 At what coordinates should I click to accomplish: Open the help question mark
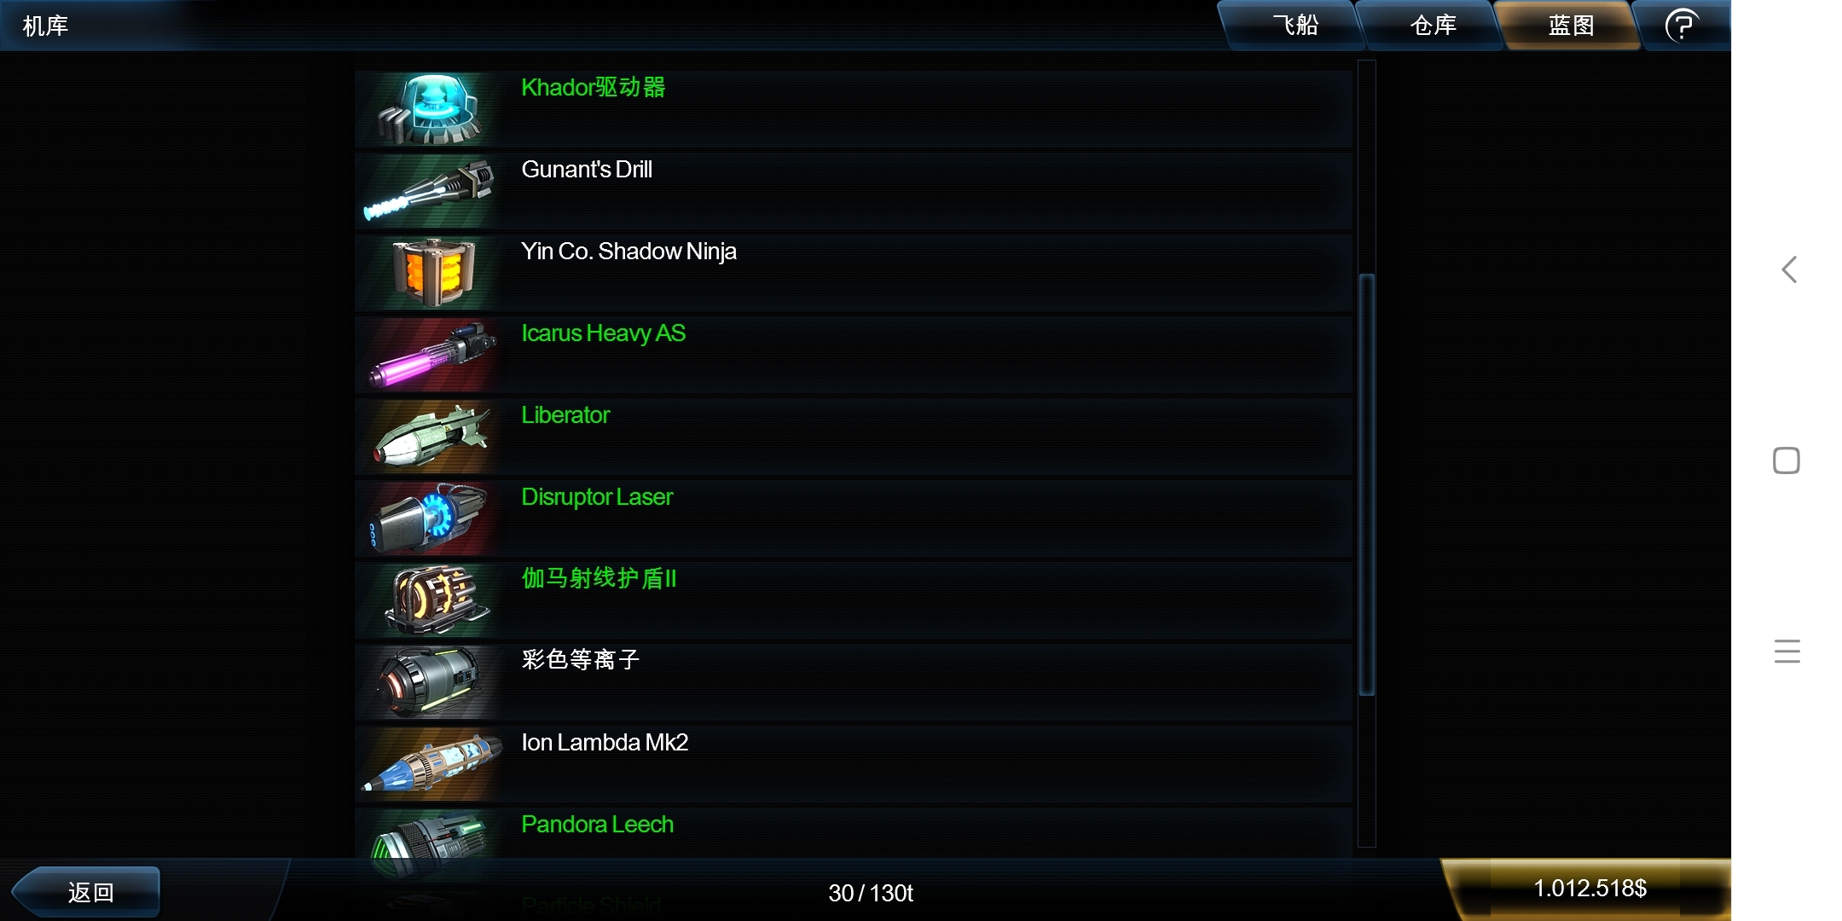(x=1682, y=26)
